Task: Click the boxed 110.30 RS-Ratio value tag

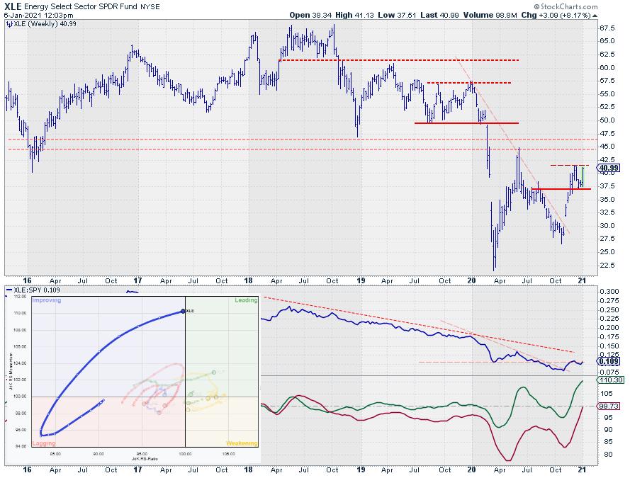Action: click(x=611, y=380)
